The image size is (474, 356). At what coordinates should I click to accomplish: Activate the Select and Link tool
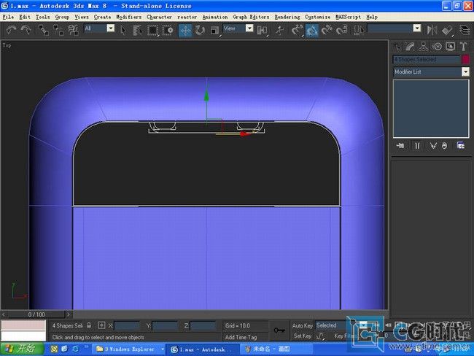44,30
